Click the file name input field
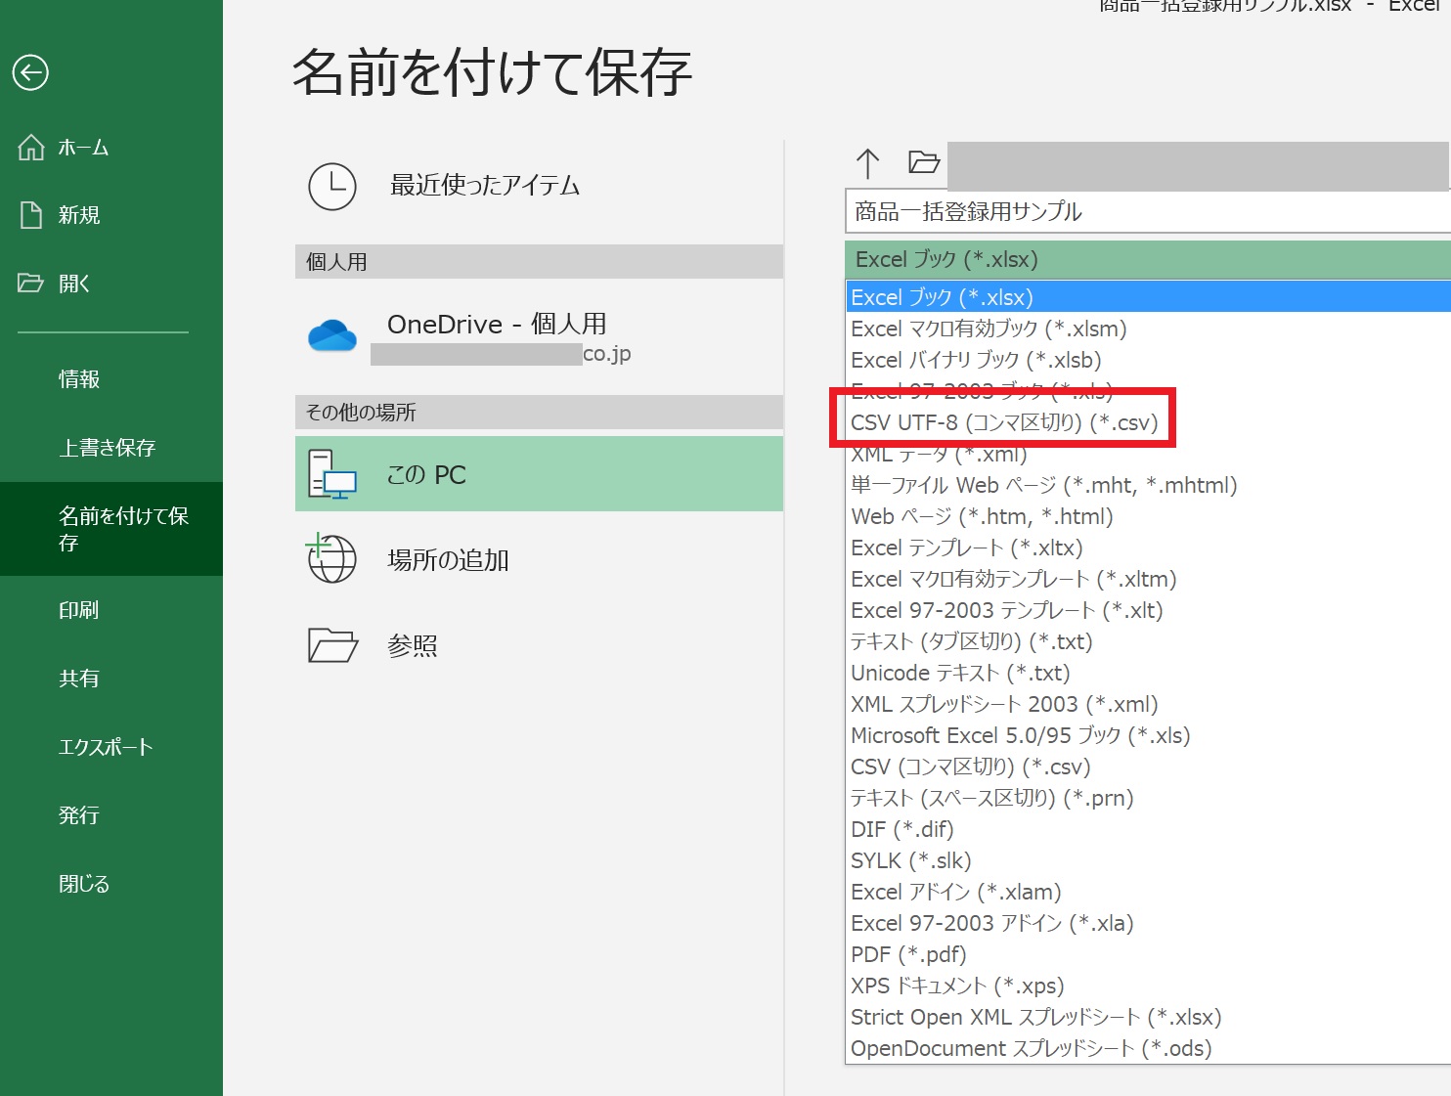 click(1146, 212)
